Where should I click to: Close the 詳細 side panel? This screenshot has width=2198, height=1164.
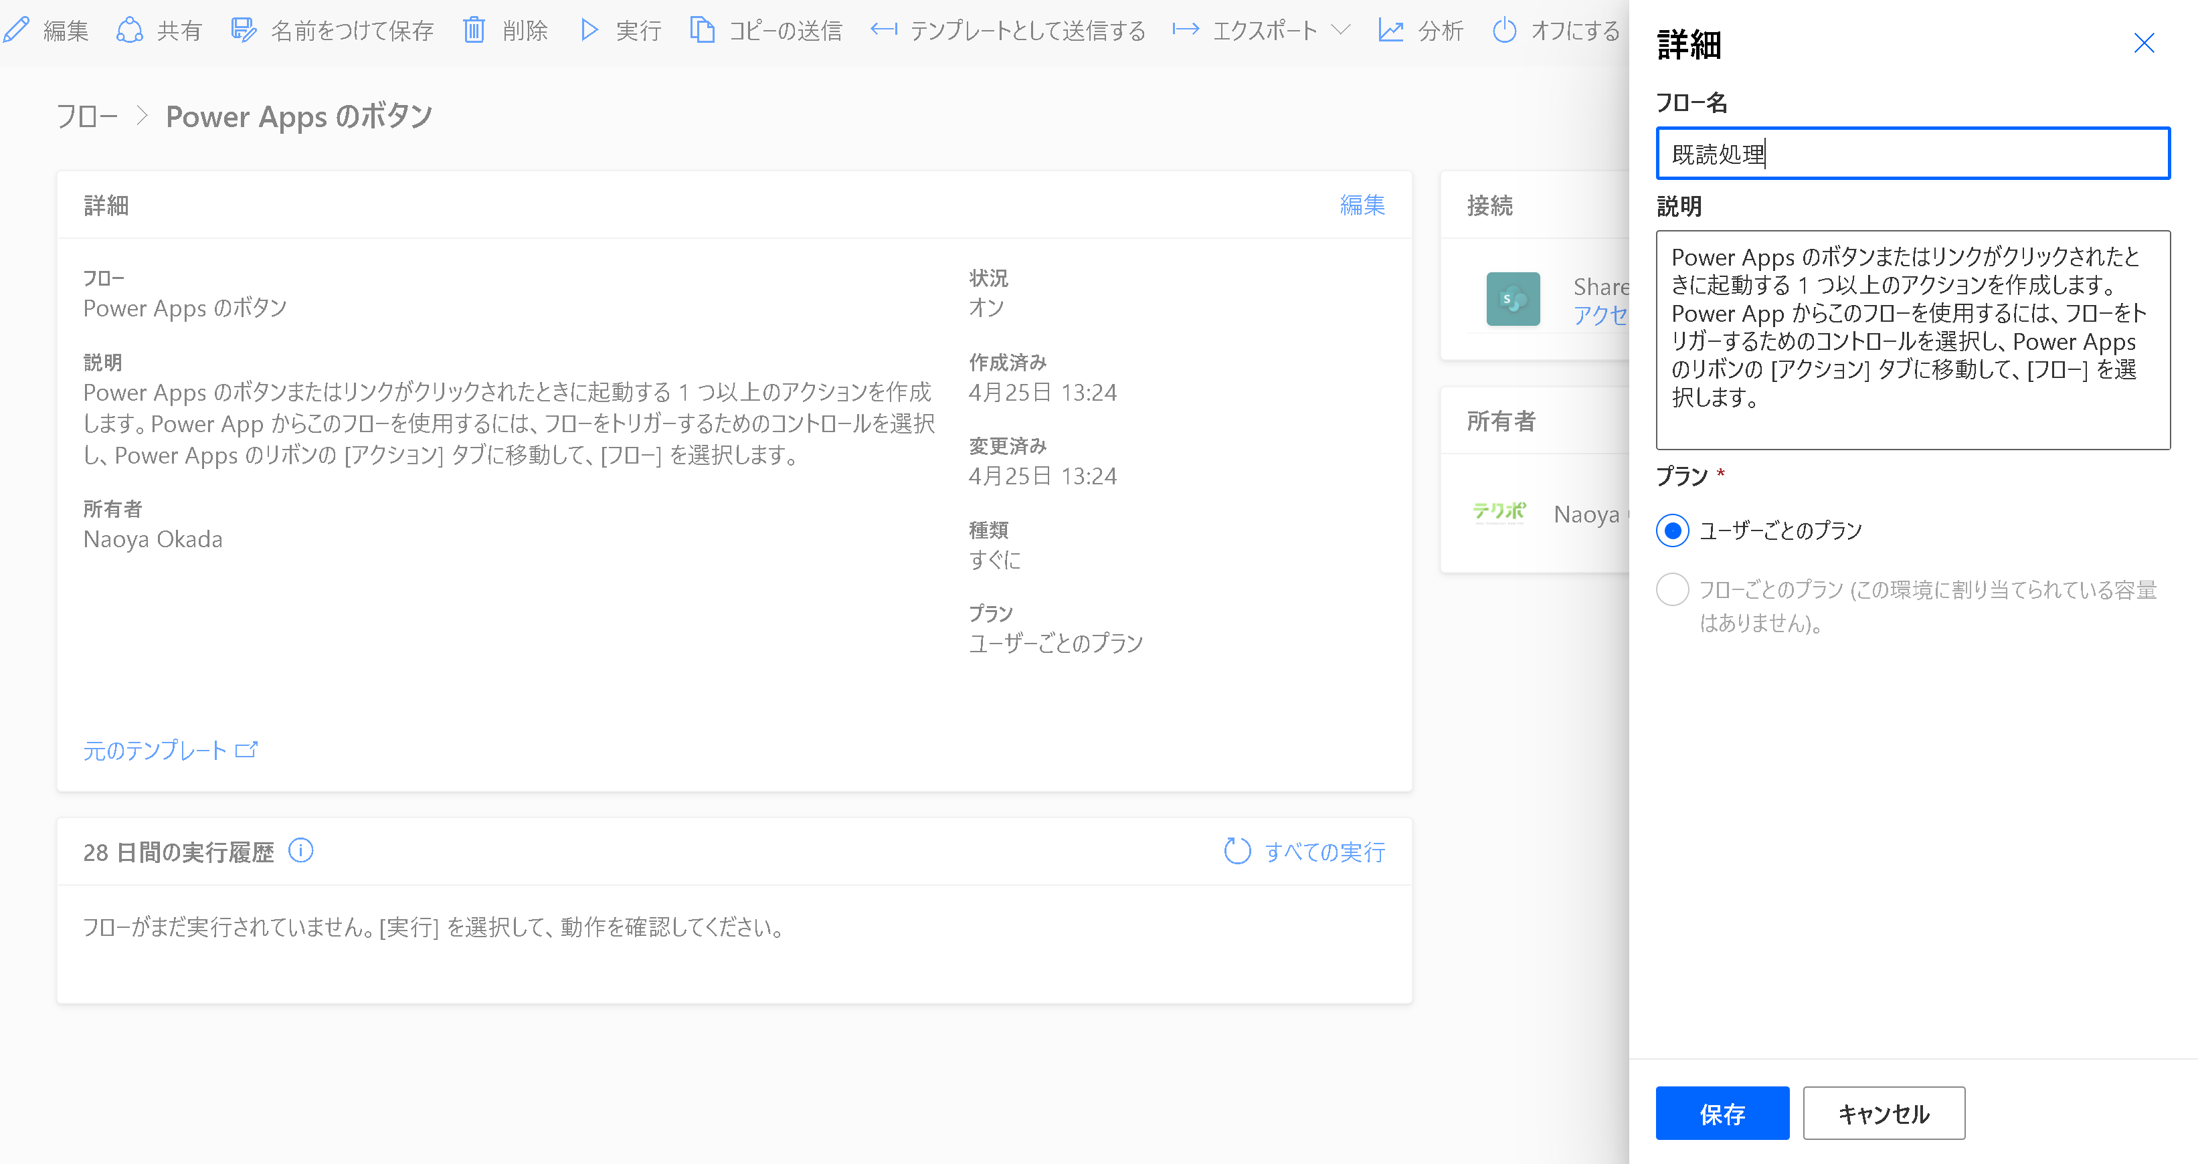[x=2143, y=43]
